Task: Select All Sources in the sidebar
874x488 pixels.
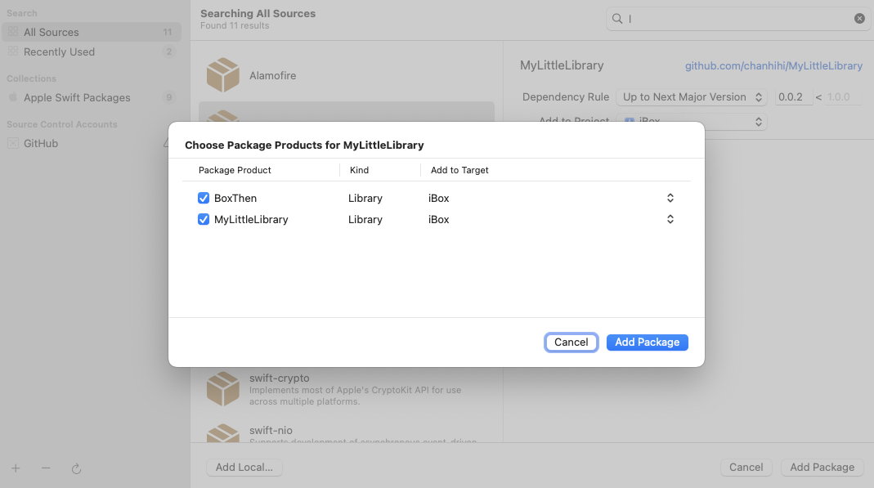Action: point(92,32)
